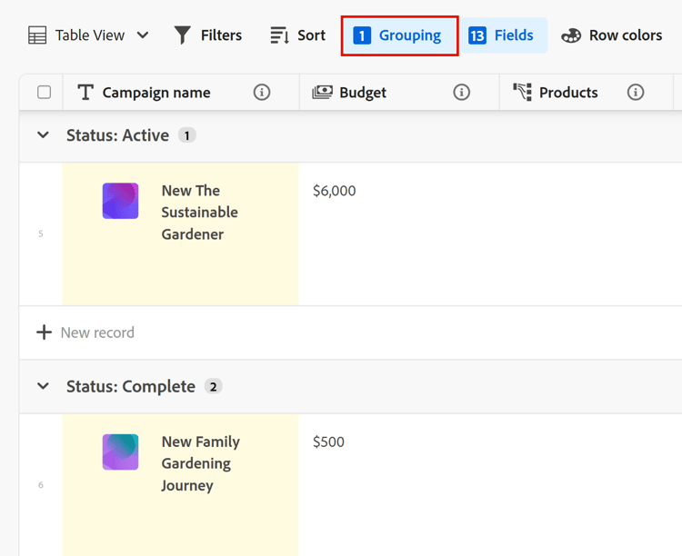Click the Campaign name text-type icon

85,92
